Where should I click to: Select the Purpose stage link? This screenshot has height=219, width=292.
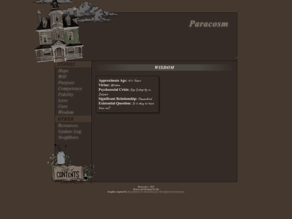point(66,83)
